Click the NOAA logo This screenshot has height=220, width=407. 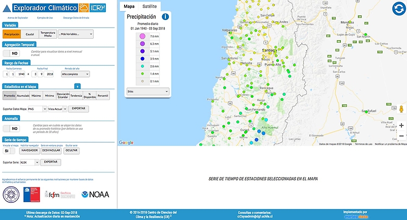coord(91,194)
